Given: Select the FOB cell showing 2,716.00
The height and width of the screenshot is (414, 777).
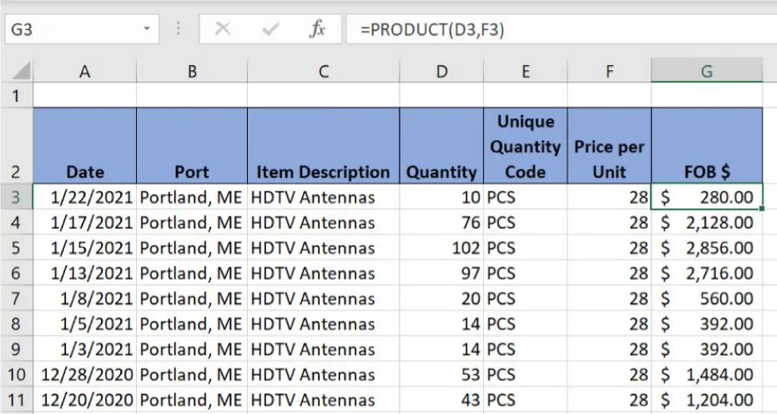Looking at the screenshot, I should click(x=706, y=273).
